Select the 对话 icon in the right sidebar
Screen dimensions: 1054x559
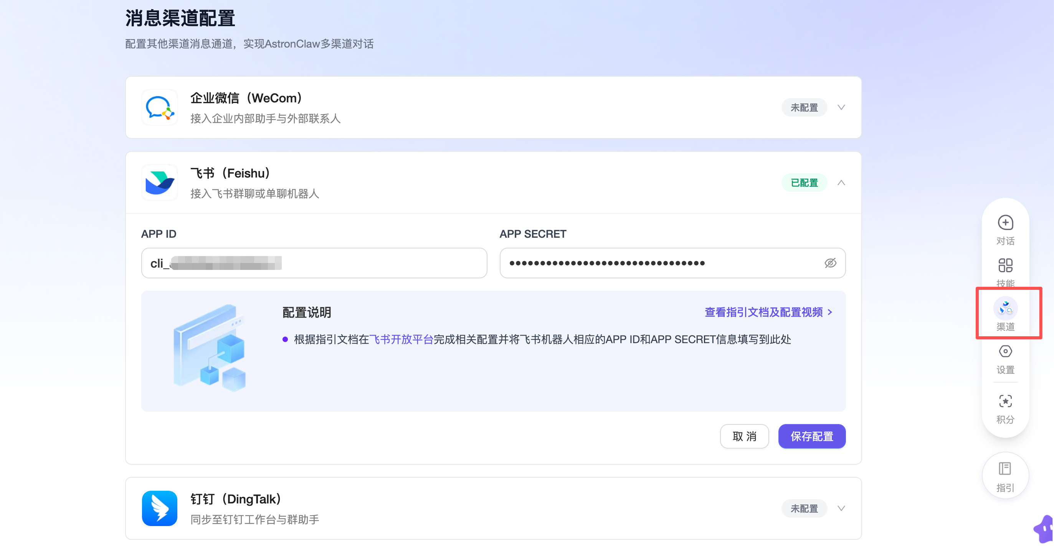coord(1006,230)
